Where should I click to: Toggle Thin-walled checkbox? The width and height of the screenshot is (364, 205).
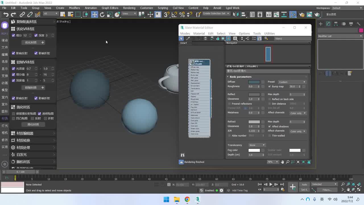point(270,136)
